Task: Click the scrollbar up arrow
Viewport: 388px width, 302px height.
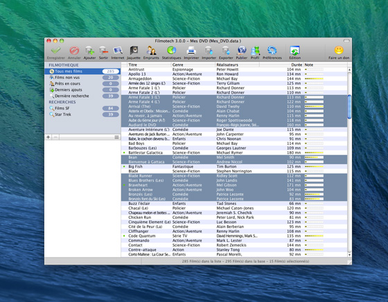Action: click(349, 70)
